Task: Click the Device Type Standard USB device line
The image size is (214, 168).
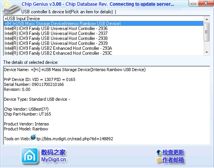Action: pos(37,99)
